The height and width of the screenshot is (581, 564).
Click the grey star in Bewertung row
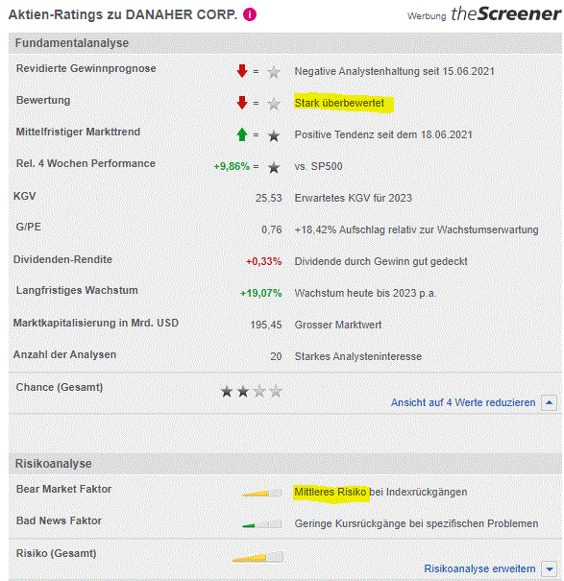[274, 104]
